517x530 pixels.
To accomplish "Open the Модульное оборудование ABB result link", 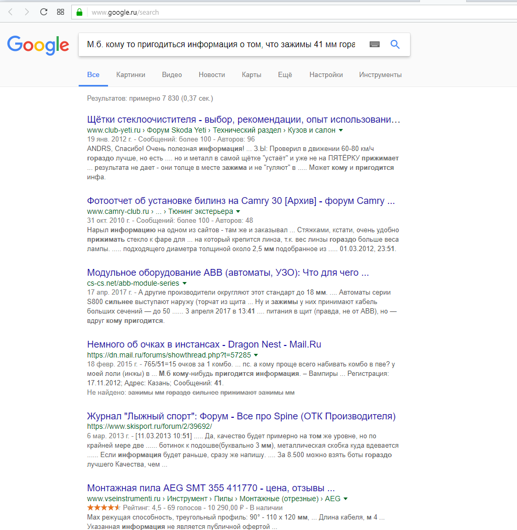I will tap(228, 273).
